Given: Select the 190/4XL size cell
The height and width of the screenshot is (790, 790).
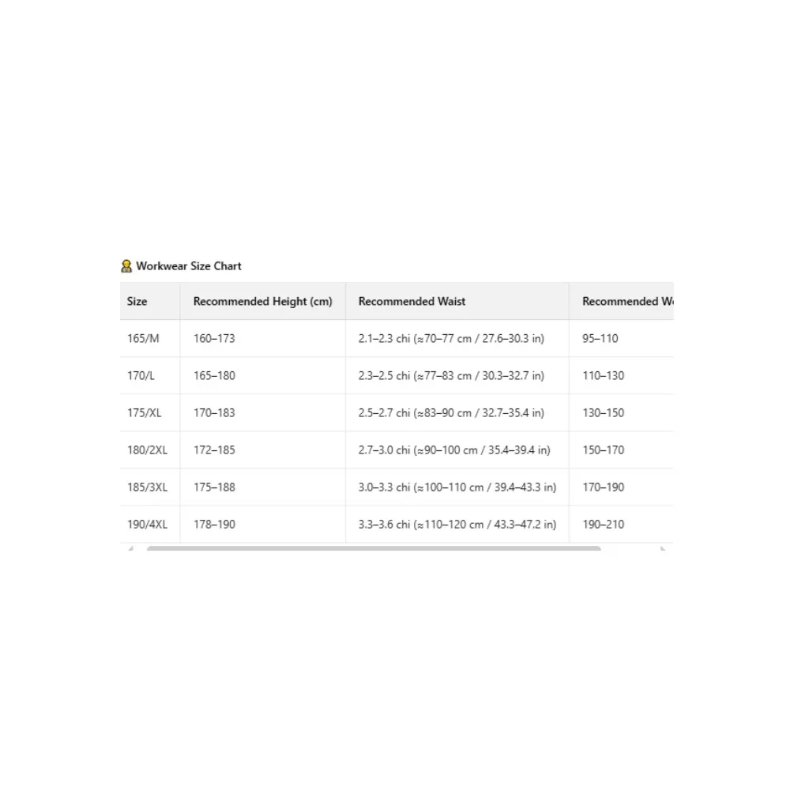Looking at the screenshot, I should pyautogui.click(x=147, y=524).
